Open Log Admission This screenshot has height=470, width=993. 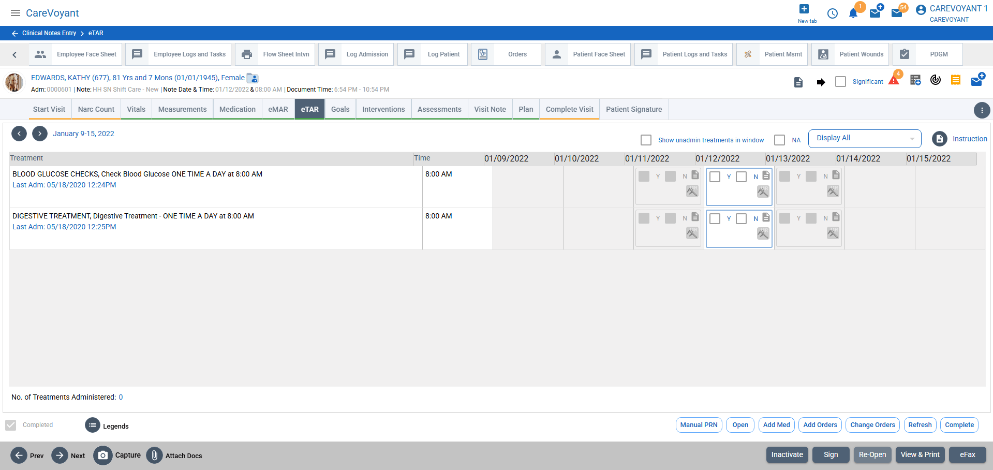click(357, 54)
